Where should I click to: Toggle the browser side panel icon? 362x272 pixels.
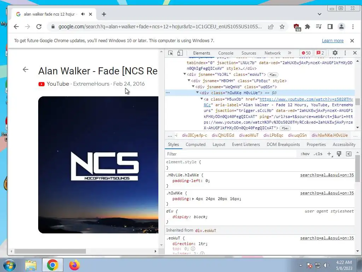tap(330, 27)
